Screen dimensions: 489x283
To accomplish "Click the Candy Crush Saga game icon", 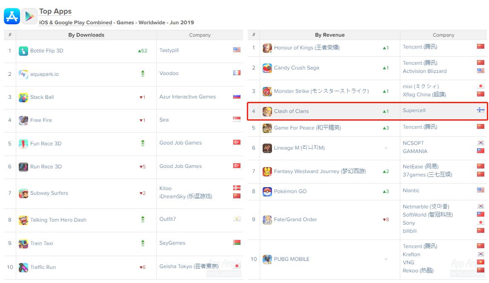I will [267, 68].
